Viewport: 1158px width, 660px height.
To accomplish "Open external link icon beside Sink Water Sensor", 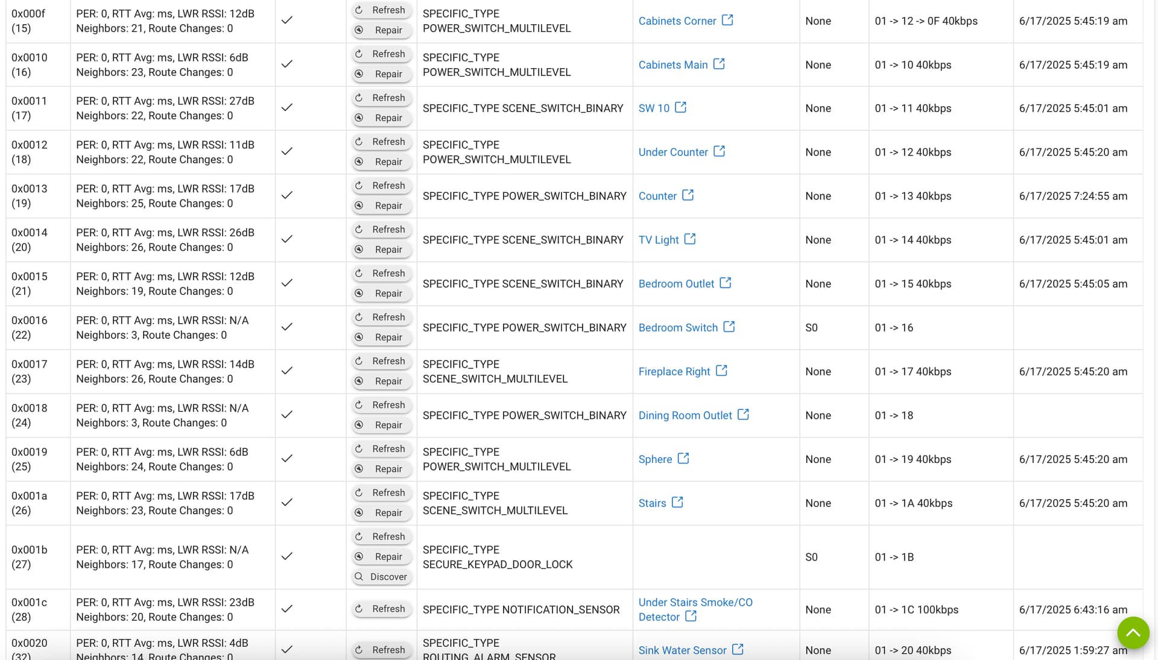I will pyautogui.click(x=738, y=649).
